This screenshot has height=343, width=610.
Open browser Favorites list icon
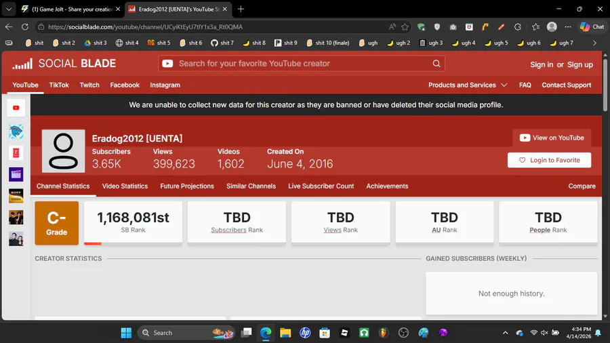coord(535,27)
